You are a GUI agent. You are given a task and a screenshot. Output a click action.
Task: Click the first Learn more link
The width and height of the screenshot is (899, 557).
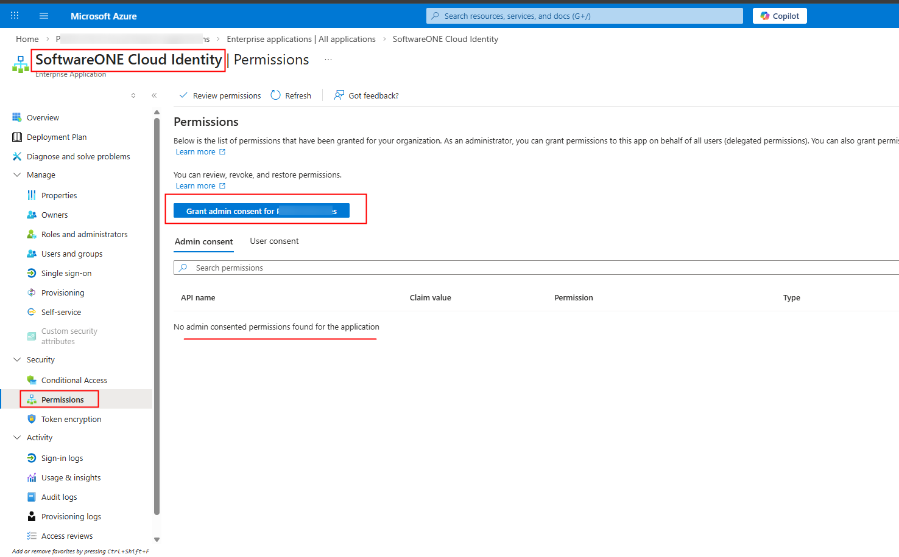[x=196, y=152]
